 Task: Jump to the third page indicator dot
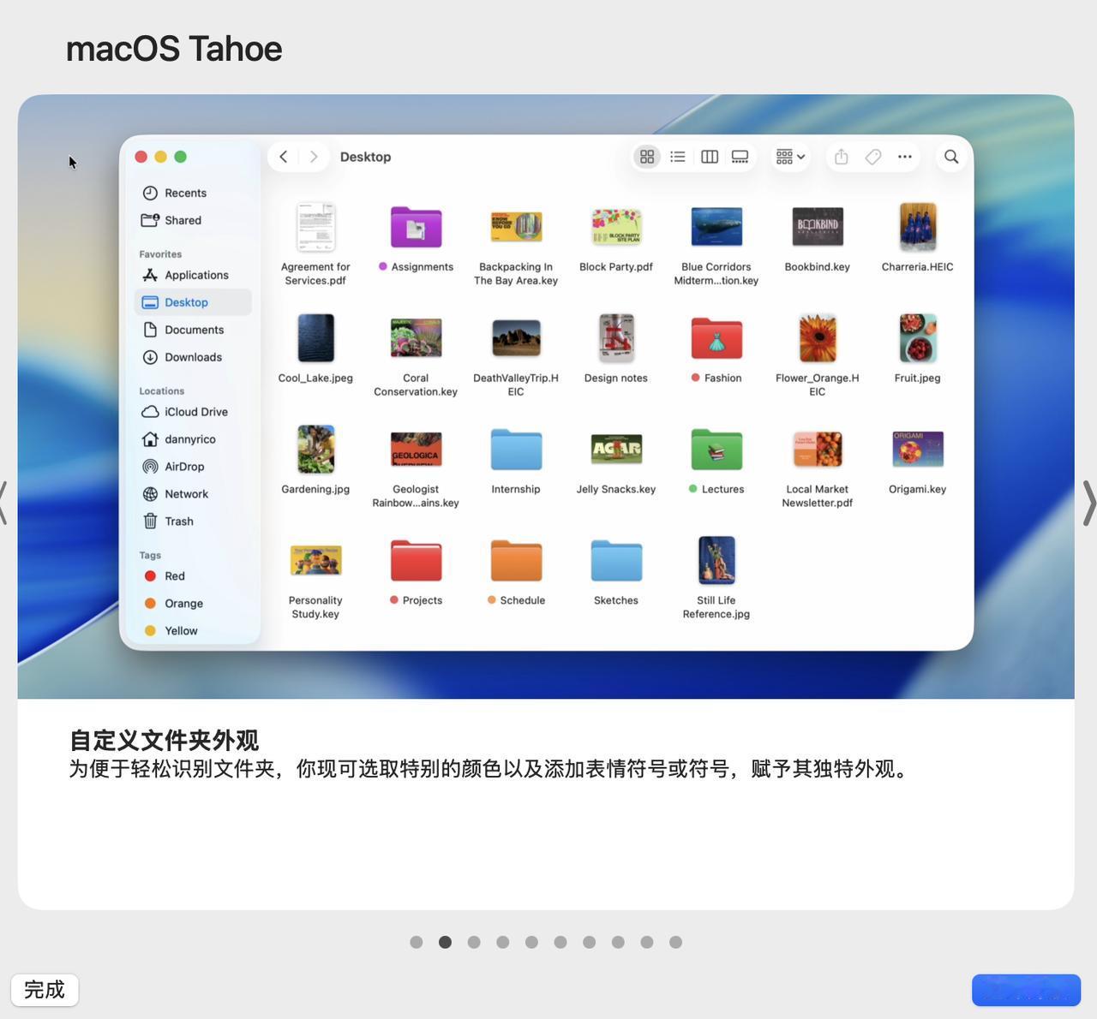click(474, 942)
